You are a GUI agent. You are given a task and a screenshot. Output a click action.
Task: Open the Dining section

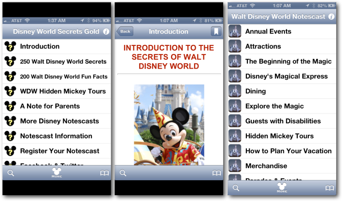coord(282,91)
